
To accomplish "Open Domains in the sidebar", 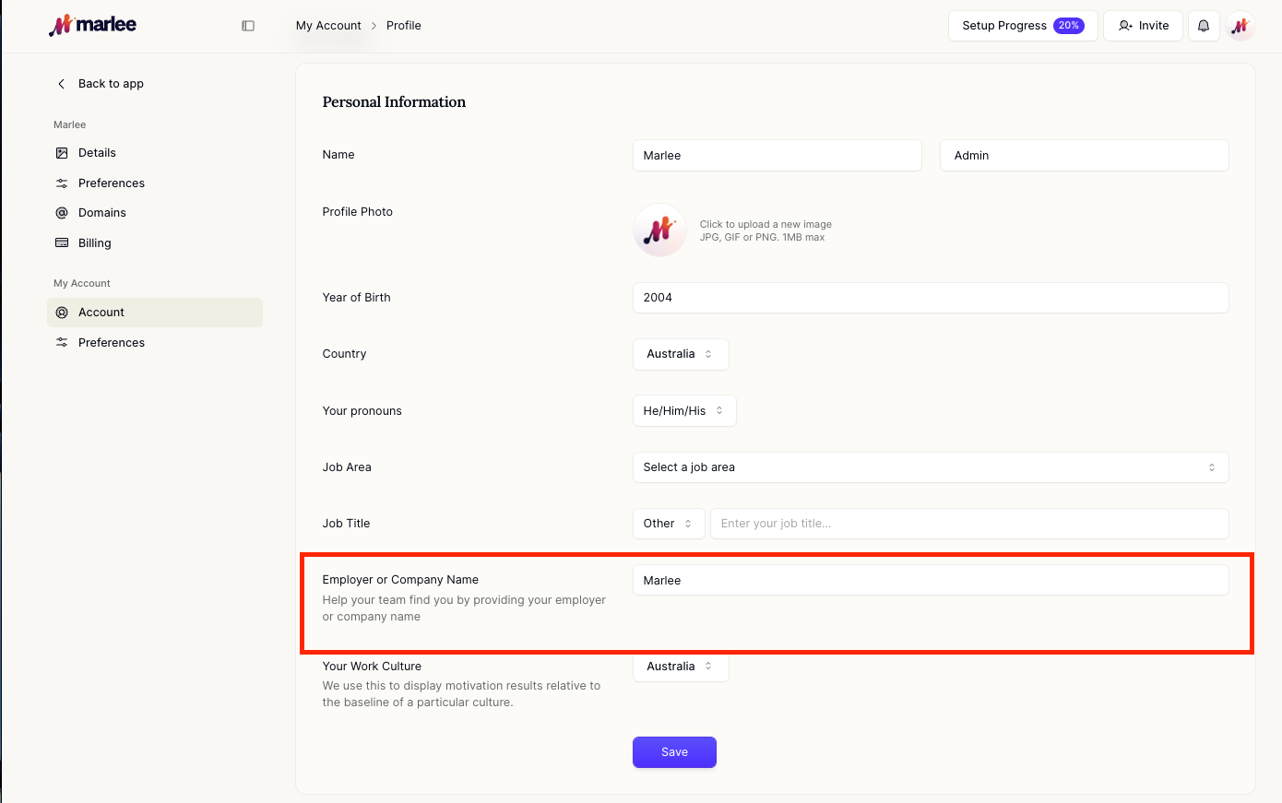I will (155, 213).
